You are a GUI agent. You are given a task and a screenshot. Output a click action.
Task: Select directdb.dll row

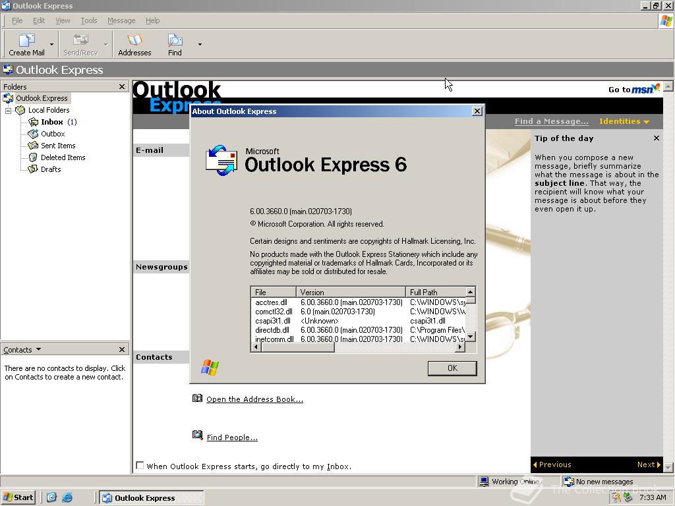[358, 330]
